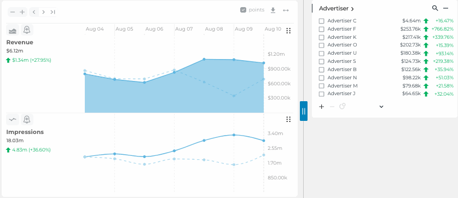Image resolution: width=458 pixels, height=198 pixels.
Task: Jump to latest period arrow
Action: 53,12
